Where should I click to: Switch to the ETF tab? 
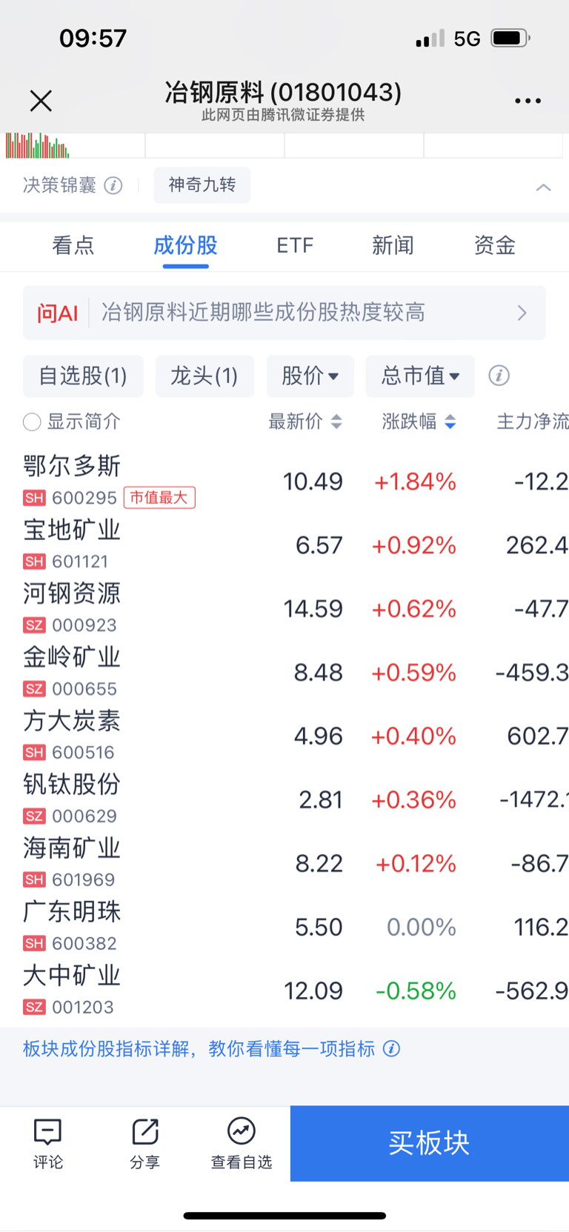click(295, 245)
